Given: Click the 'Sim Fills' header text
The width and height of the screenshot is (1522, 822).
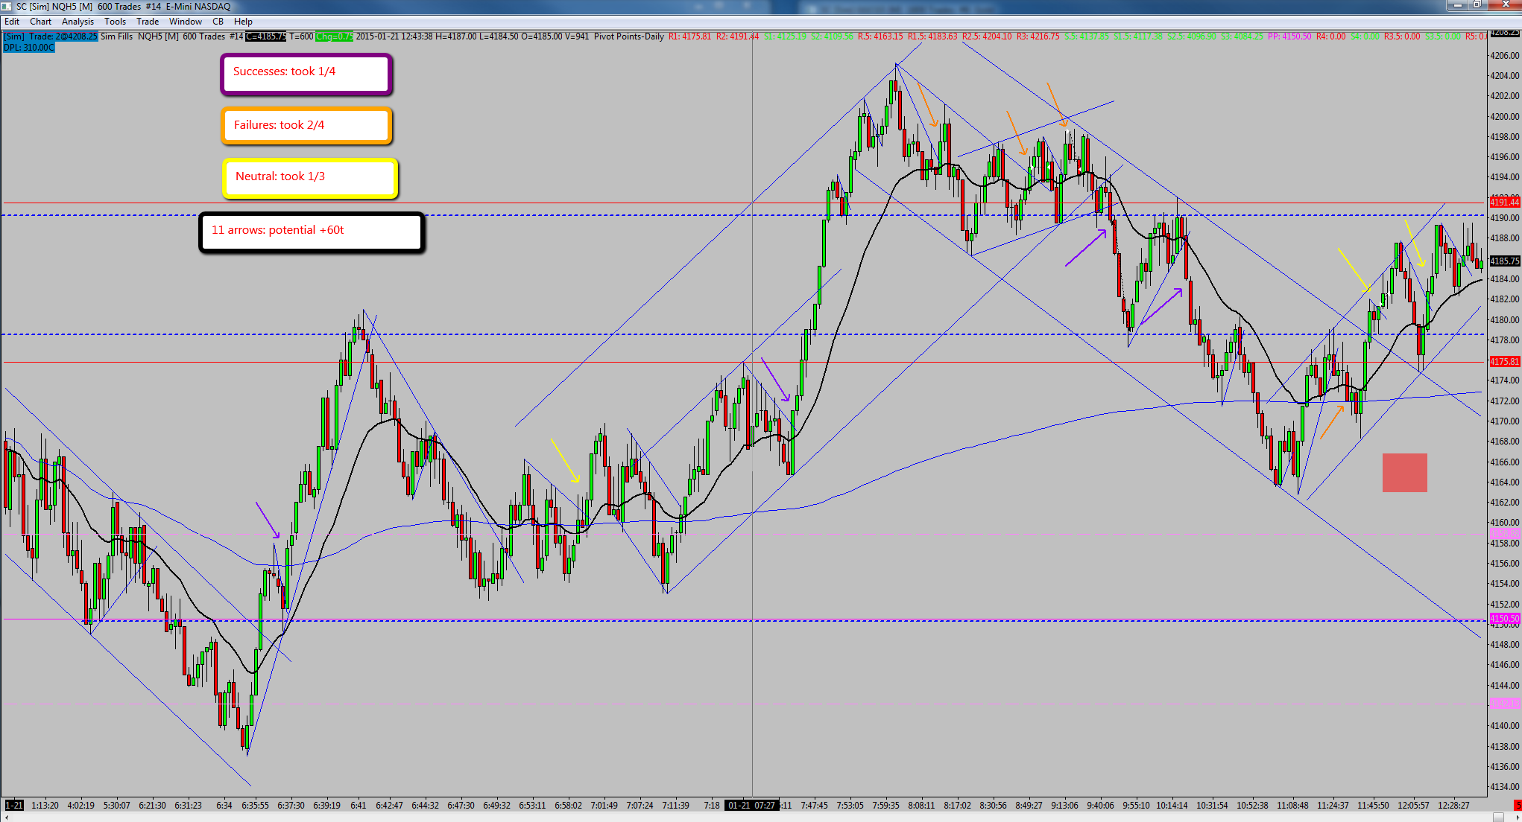Looking at the screenshot, I should click(x=117, y=36).
